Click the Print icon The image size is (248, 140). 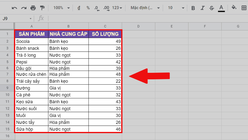point(33,8)
